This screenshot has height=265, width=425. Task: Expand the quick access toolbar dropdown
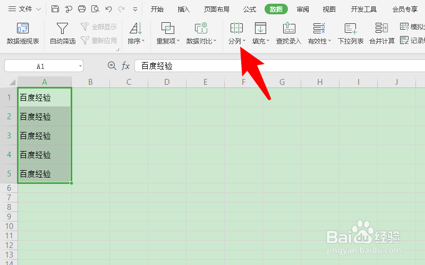[x=135, y=10]
